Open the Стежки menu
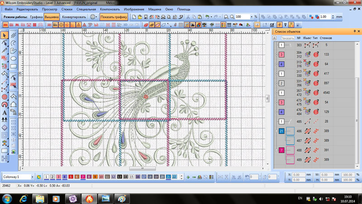Viewport: 362px width, 204px height. pos(67,9)
